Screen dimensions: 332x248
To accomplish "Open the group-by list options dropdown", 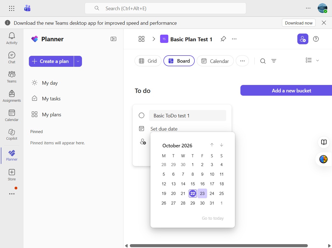I will 312,60.
